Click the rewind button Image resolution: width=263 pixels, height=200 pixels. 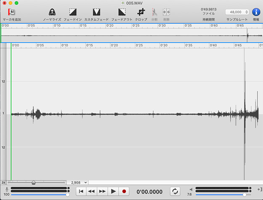(x=91, y=191)
